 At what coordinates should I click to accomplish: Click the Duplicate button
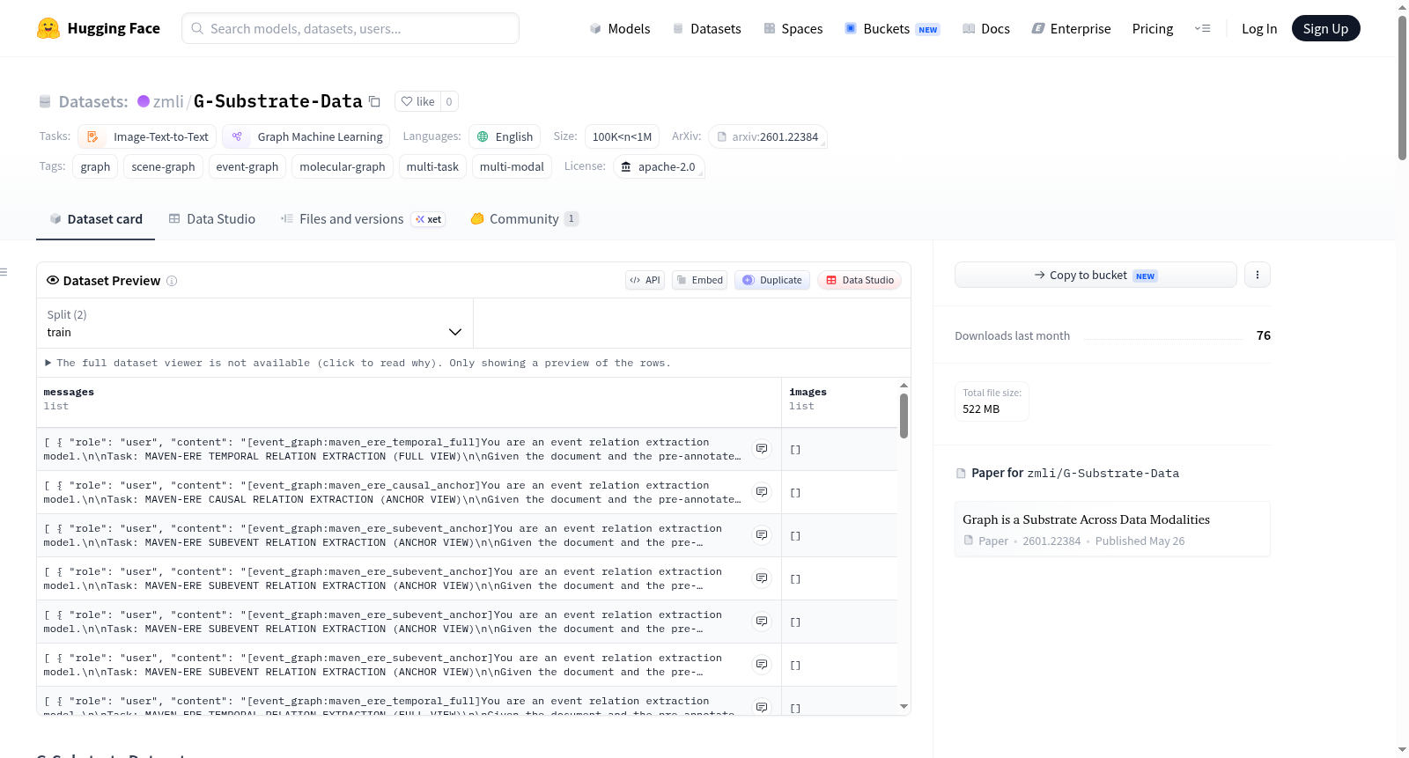coord(772,280)
